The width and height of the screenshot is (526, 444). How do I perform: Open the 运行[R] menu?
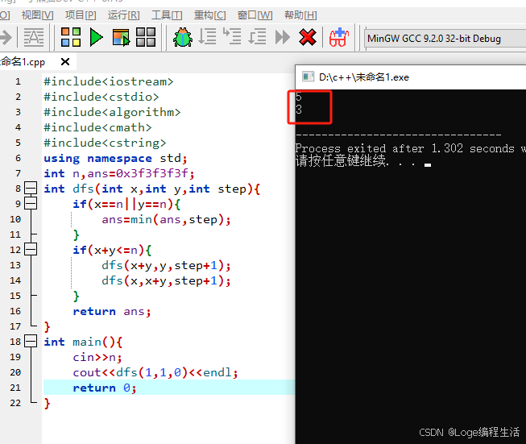coord(123,15)
